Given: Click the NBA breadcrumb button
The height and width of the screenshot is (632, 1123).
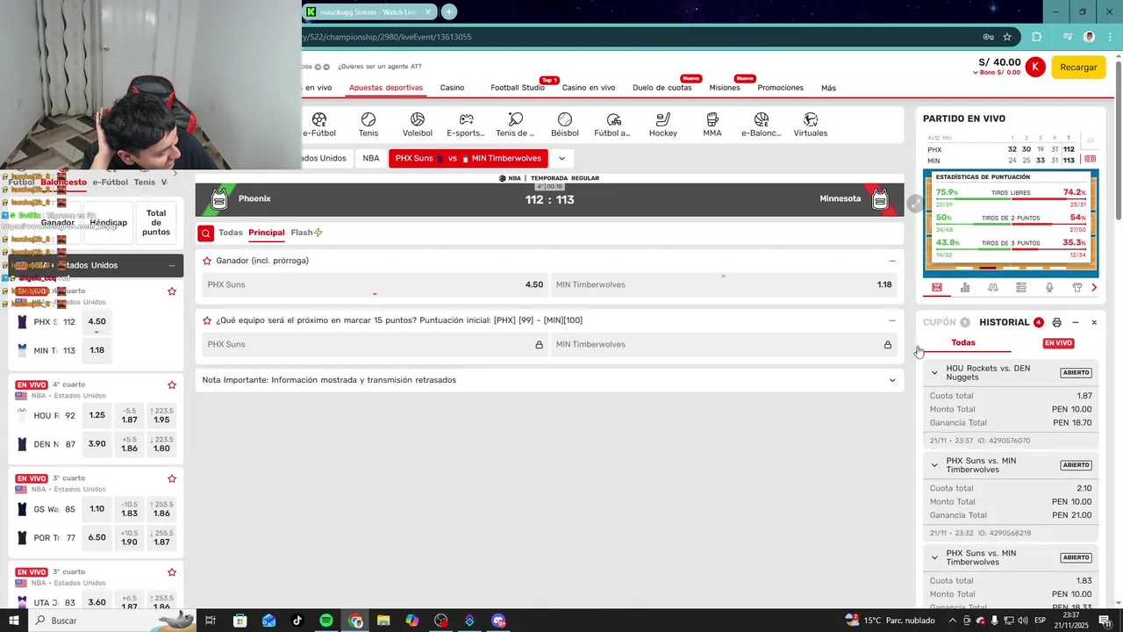Looking at the screenshot, I should (371, 158).
